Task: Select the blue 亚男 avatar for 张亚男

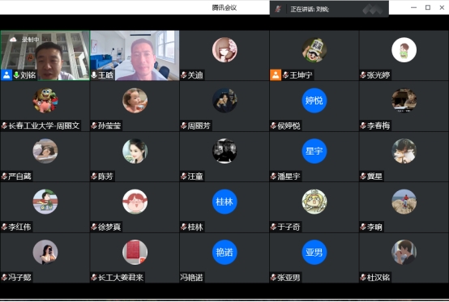Action: (x=314, y=253)
